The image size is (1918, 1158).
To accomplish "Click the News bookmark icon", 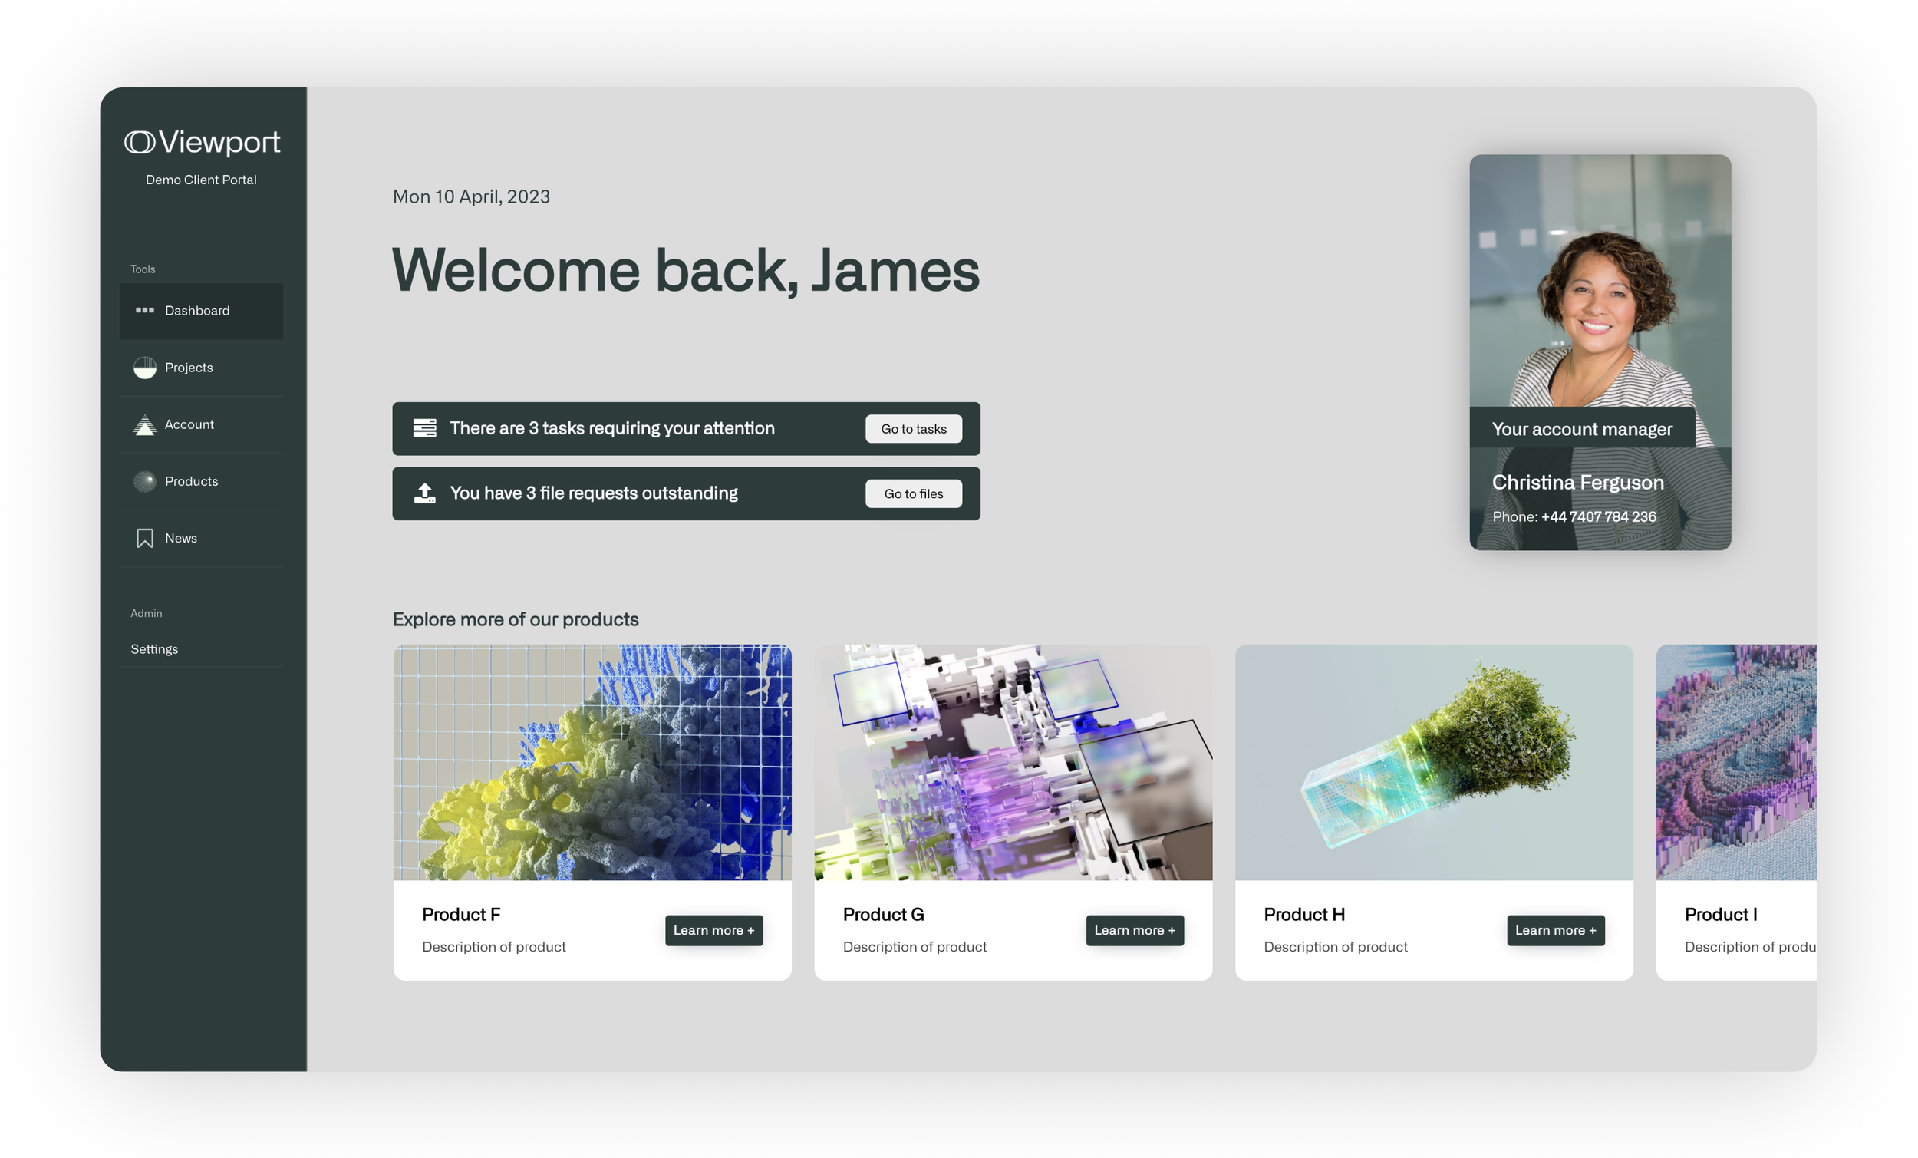I will tap(145, 538).
